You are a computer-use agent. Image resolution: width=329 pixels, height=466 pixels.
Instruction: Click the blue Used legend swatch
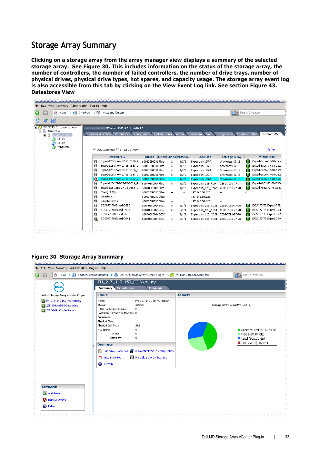pos(239,339)
